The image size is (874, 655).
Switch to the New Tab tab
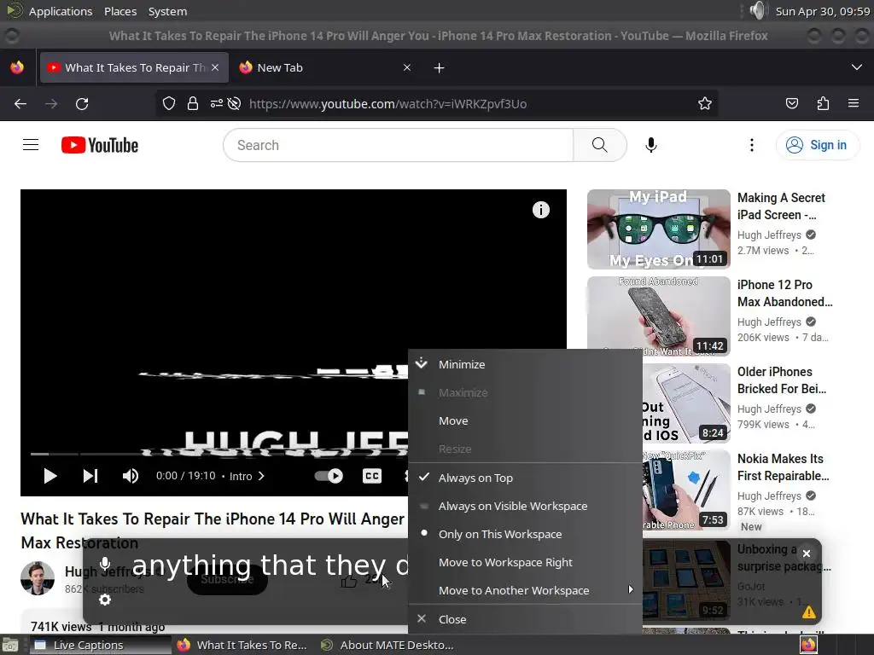click(323, 68)
